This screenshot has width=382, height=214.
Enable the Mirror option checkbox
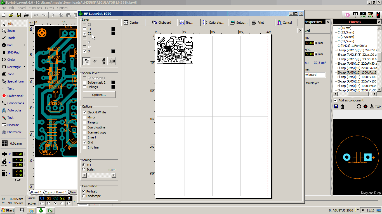[x=85, y=117]
